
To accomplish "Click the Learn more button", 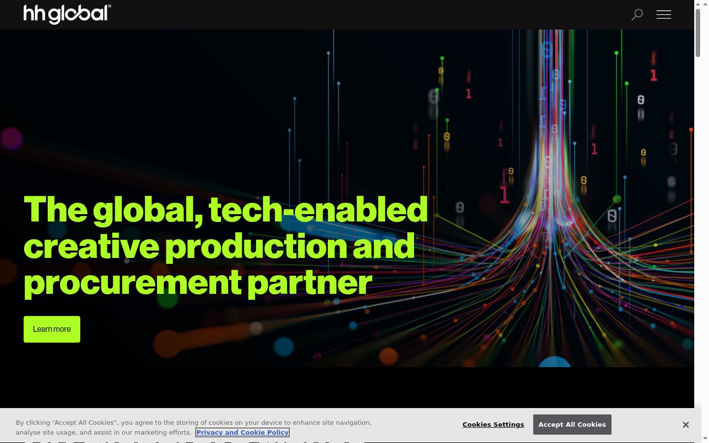I will pyautogui.click(x=52, y=329).
